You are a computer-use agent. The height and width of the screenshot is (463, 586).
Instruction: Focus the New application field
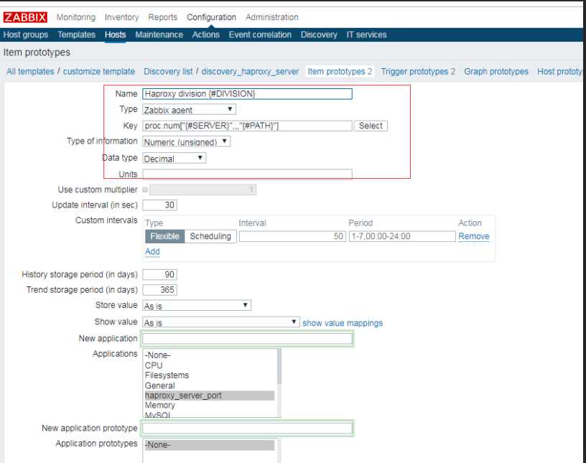pos(247,339)
